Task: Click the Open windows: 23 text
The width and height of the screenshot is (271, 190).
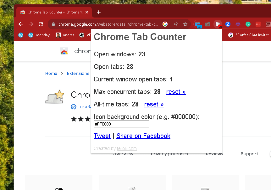Action: 119,54
